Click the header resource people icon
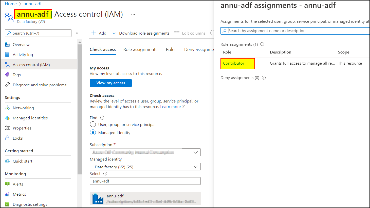370x208 pixels. pos(9,17)
